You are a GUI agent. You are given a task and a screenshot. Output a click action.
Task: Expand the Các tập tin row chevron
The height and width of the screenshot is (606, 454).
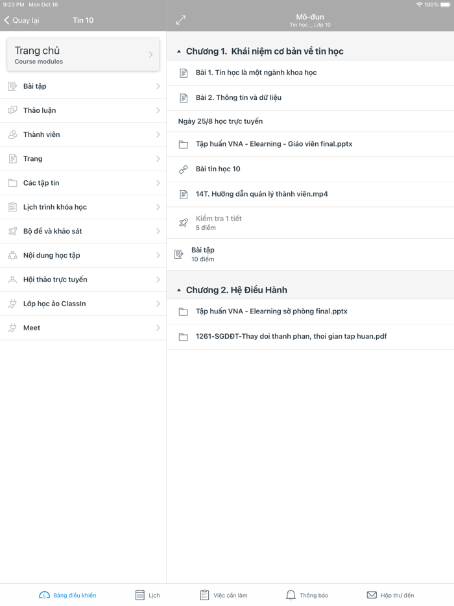coord(158,183)
